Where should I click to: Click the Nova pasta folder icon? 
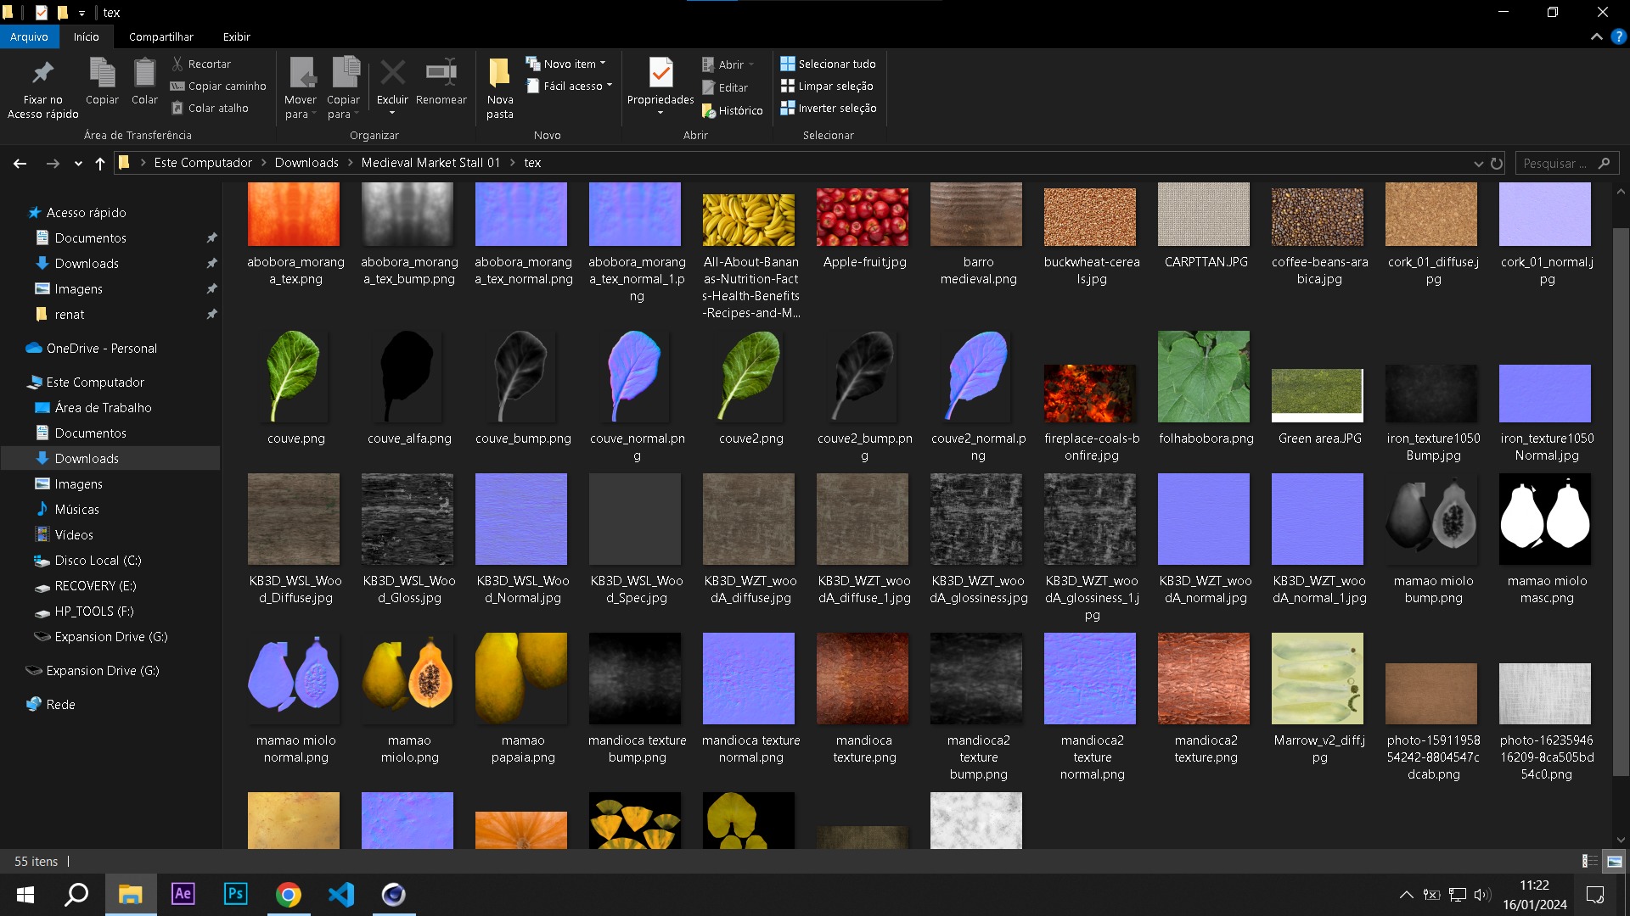(x=499, y=74)
